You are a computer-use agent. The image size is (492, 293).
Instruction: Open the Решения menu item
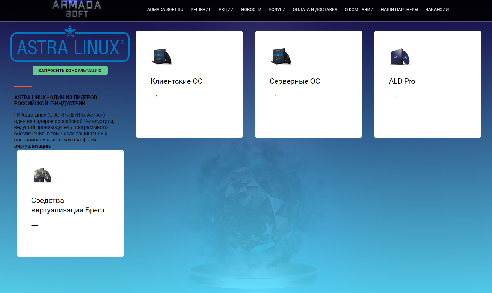pos(201,10)
